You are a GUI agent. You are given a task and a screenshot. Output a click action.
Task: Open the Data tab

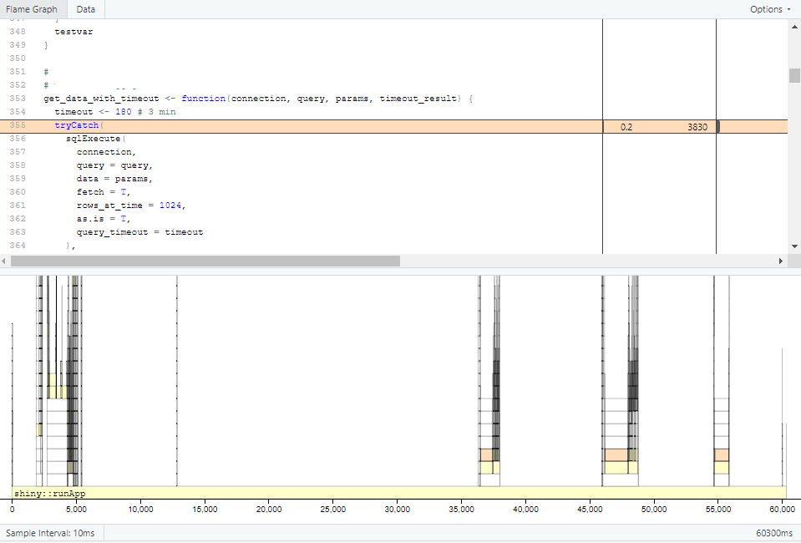85,9
